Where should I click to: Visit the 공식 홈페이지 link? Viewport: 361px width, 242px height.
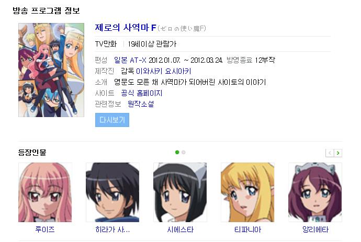click(x=142, y=93)
